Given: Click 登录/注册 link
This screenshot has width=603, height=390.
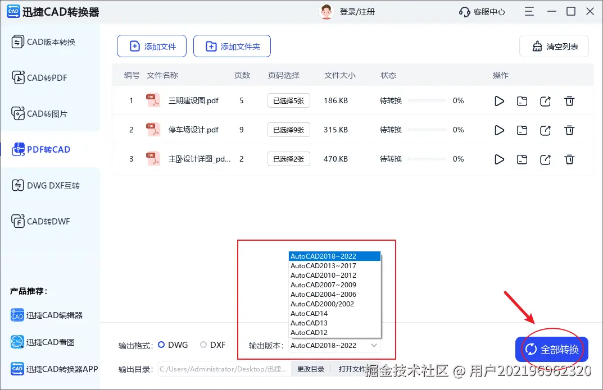Looking at the screenshot, I should (x=357, y=12).
